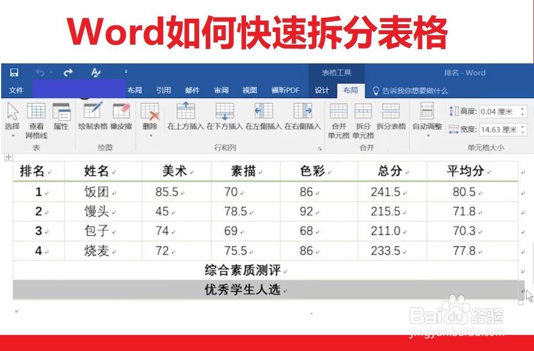
Task: Click 在下方插入 insert below
Action: pos(225,117)
